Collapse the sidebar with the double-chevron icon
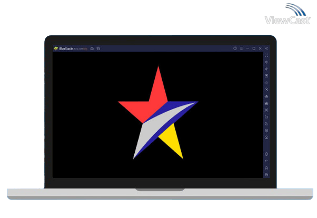The width and height of the screenshot is (317, 218). pyautogui.click(x=266, y=48)
